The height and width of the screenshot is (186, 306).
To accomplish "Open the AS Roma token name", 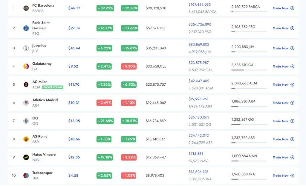I will 40,136.
